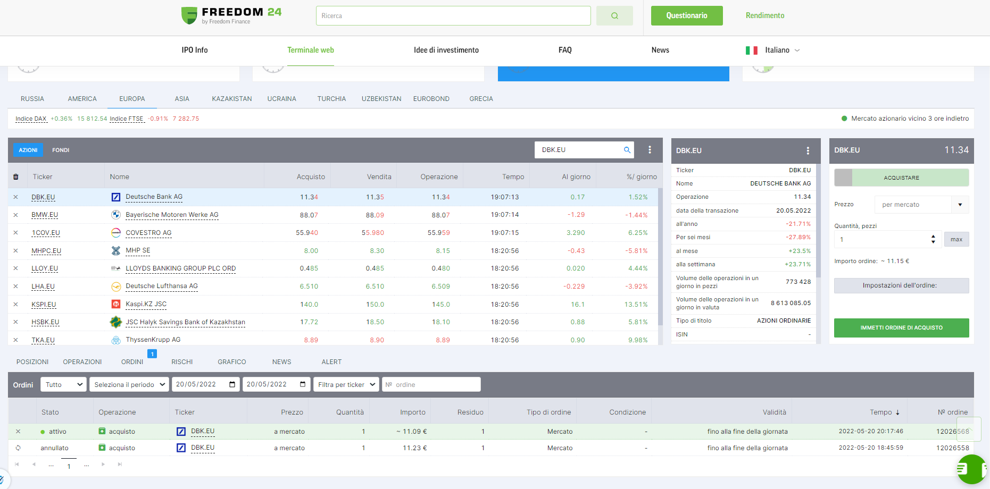The width and height of the screenshot is (990, 489).
Task: Sort orders by the Tempo column arrow
Action: click(897, 412)
